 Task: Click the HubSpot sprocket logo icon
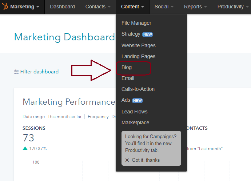5,7
